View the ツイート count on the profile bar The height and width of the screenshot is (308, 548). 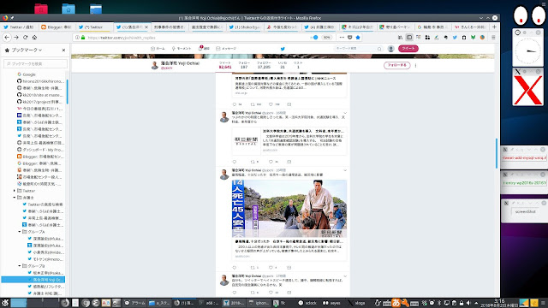tap(225, 65)
